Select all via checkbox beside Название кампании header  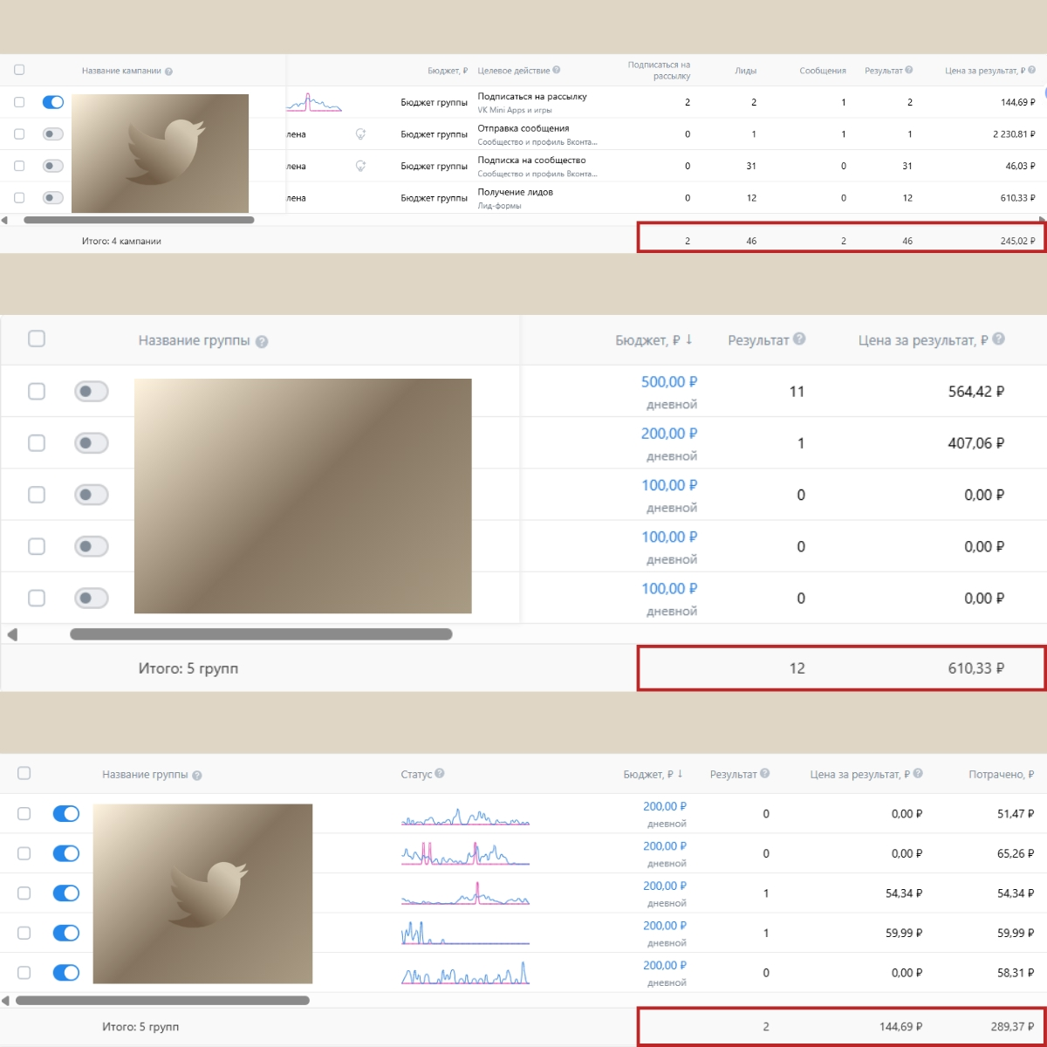point(19,70)
